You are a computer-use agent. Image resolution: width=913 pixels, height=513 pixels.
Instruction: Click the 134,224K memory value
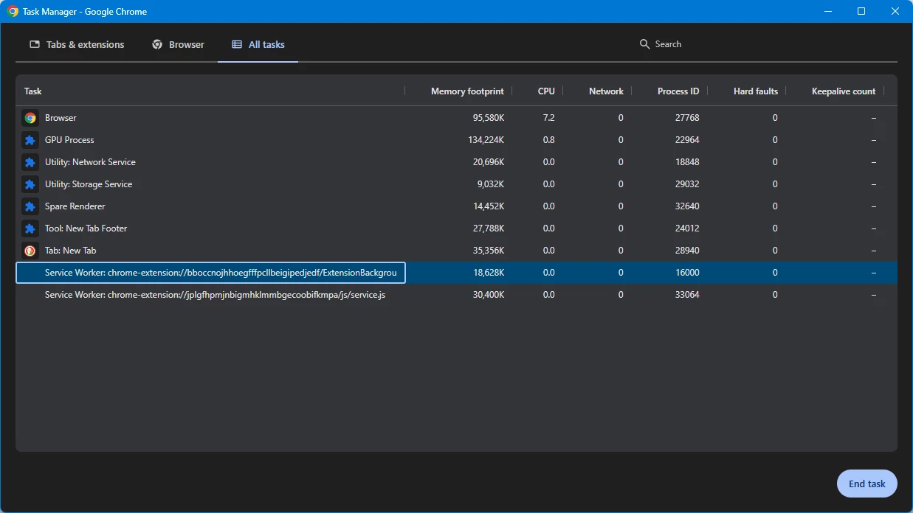[x=486, y=140]
